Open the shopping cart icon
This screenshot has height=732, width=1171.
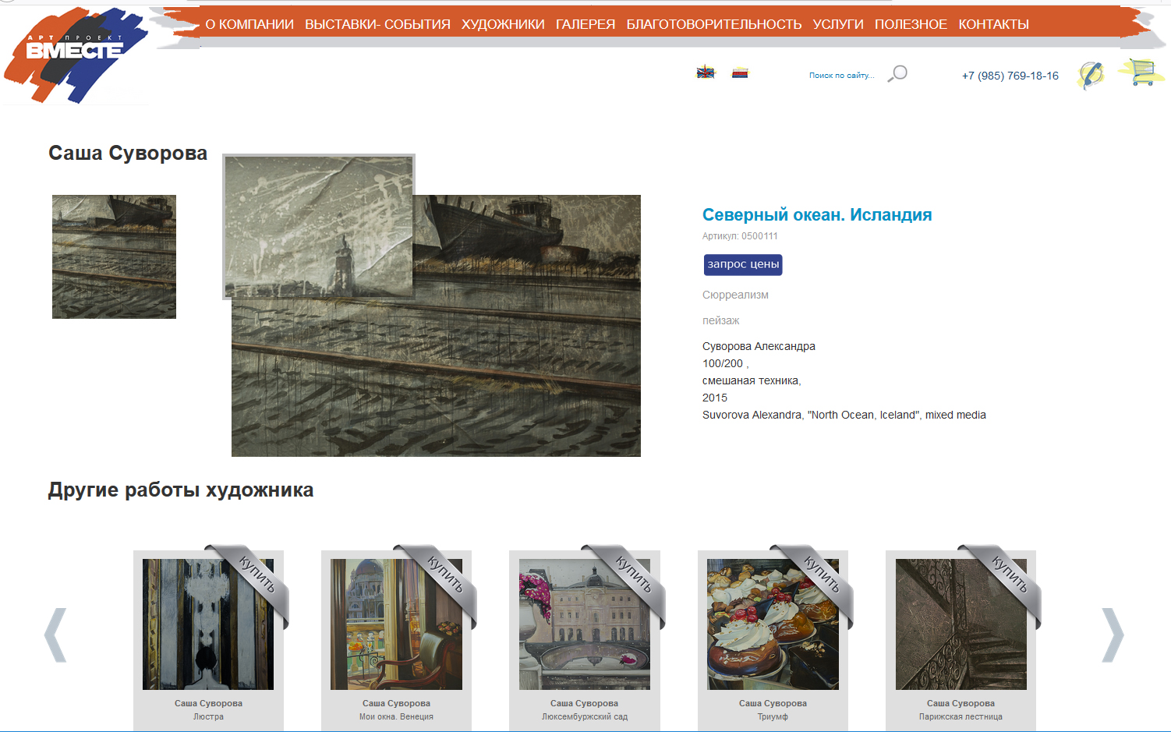pyautogui.click(x=1141, y=72)
